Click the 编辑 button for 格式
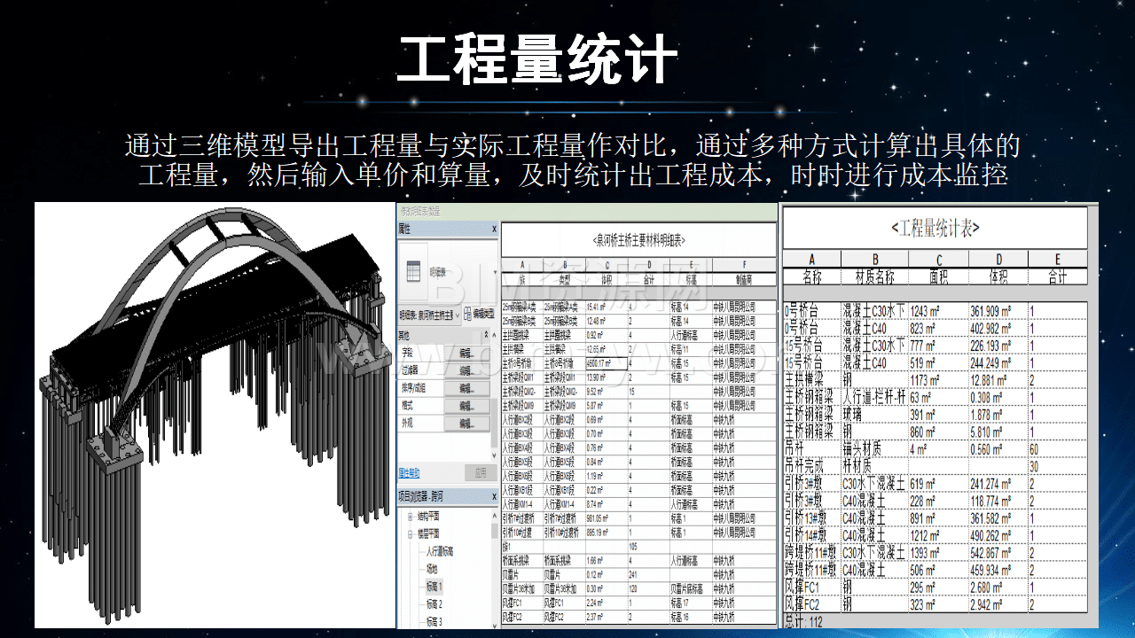1135x638 pixels. (466, 406)
